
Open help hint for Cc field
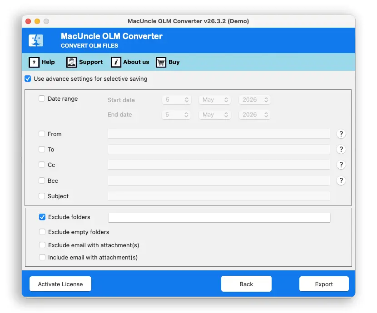[341, 165]
